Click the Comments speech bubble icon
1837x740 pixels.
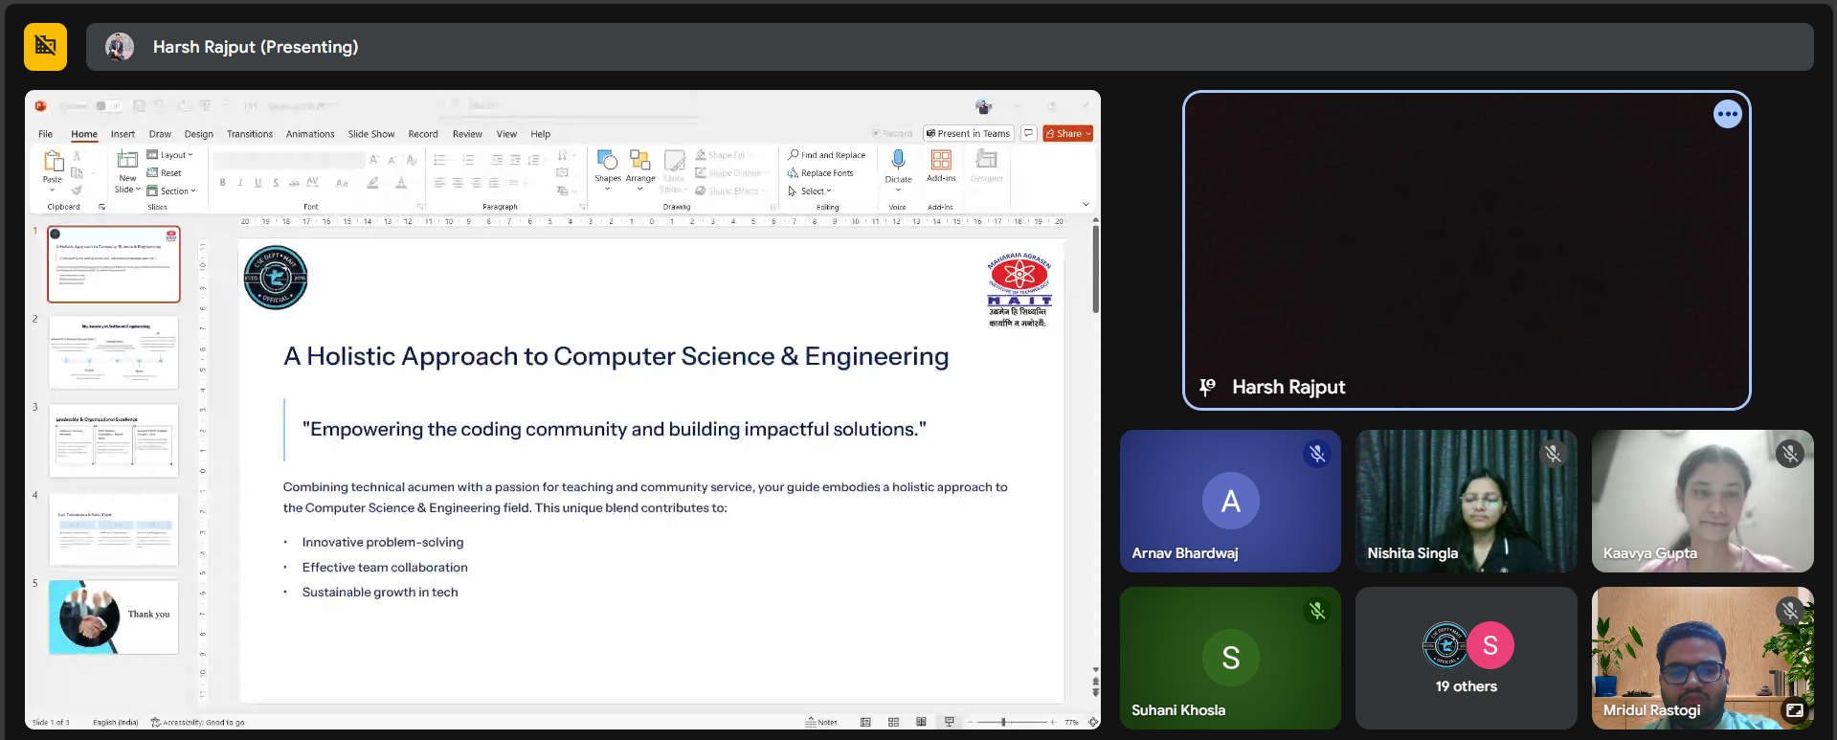[1029, 133]
